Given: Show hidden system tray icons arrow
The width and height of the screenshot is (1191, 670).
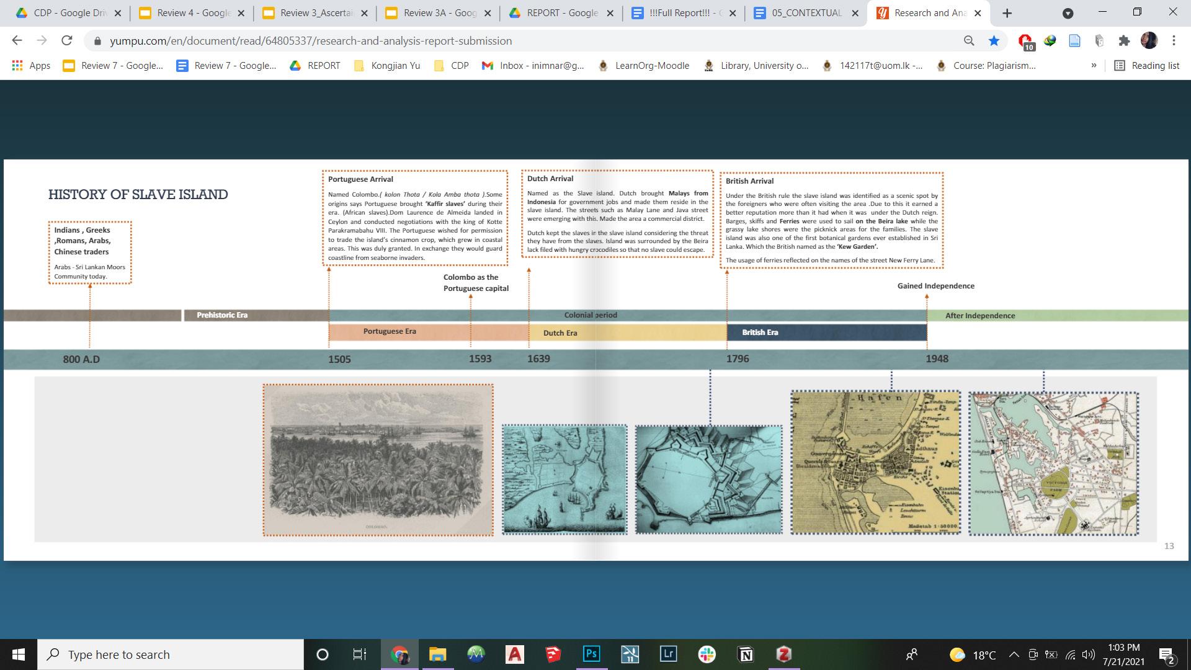Looking at the screenshot, I should 1014,654.
